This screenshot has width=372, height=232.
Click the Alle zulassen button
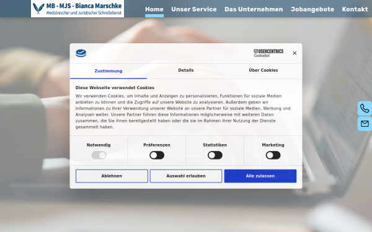[260, 176]
